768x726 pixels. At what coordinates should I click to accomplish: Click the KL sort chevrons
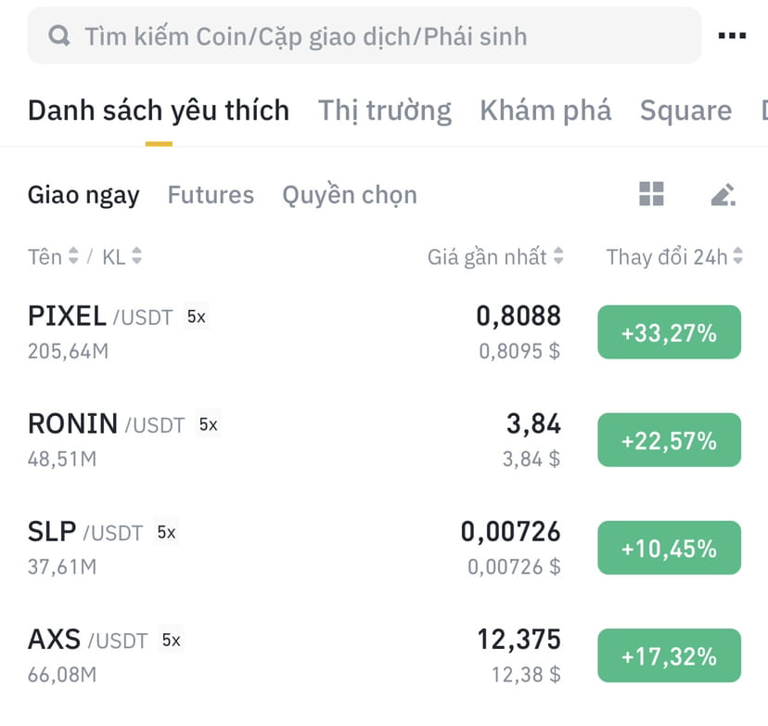click(135, 257)
